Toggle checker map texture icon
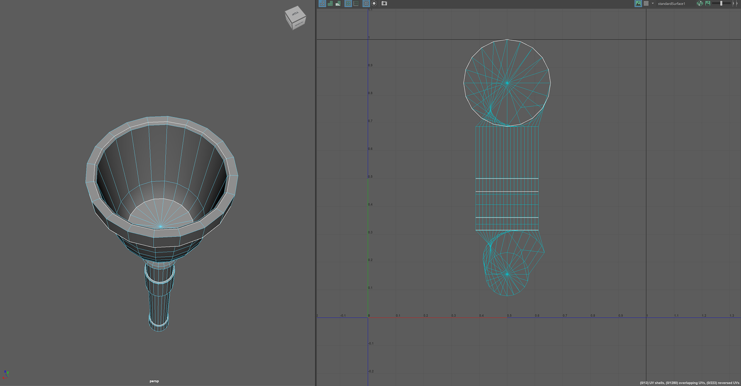This screenshot has height=386, width=741. 646,3
